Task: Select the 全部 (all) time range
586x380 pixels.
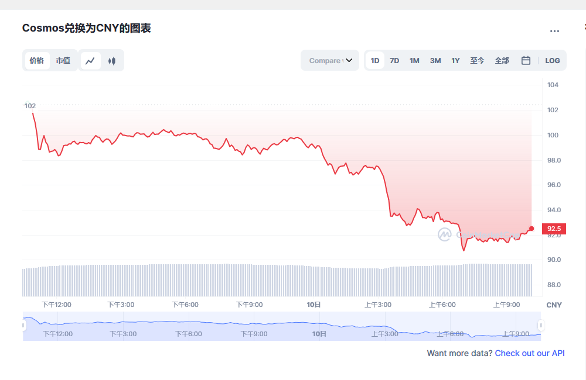Action: [502, 60]
